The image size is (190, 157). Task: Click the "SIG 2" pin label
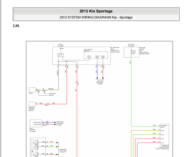pyautogui.click(x=162, y=139)
